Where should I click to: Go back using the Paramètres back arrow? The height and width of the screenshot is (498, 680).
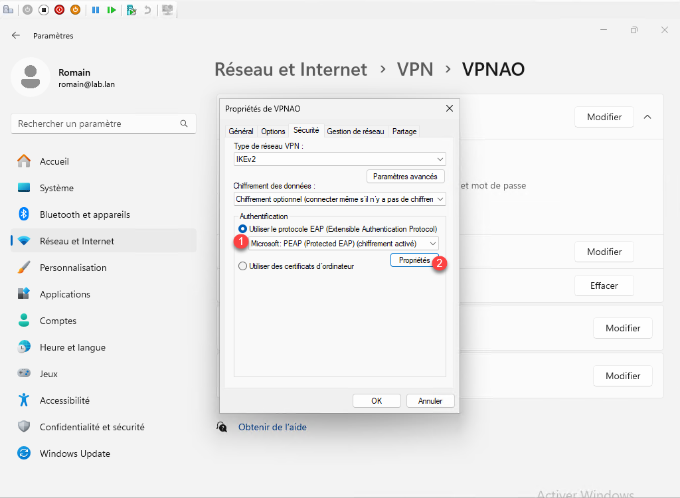coord(16,35)
